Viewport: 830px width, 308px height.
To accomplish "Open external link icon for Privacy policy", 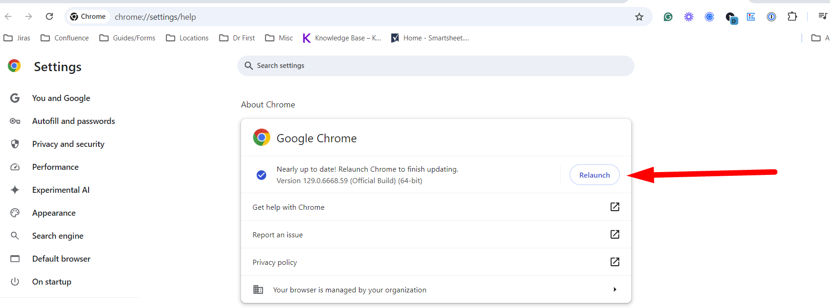I will pyautogui.click(x=615, y=262).
